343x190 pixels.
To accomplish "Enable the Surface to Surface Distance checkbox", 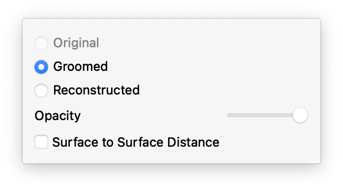I will pyautogui.click(x=41, y=142).
